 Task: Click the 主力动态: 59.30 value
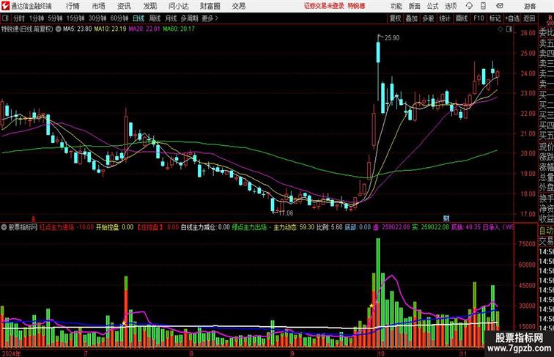tap(294, 227)
